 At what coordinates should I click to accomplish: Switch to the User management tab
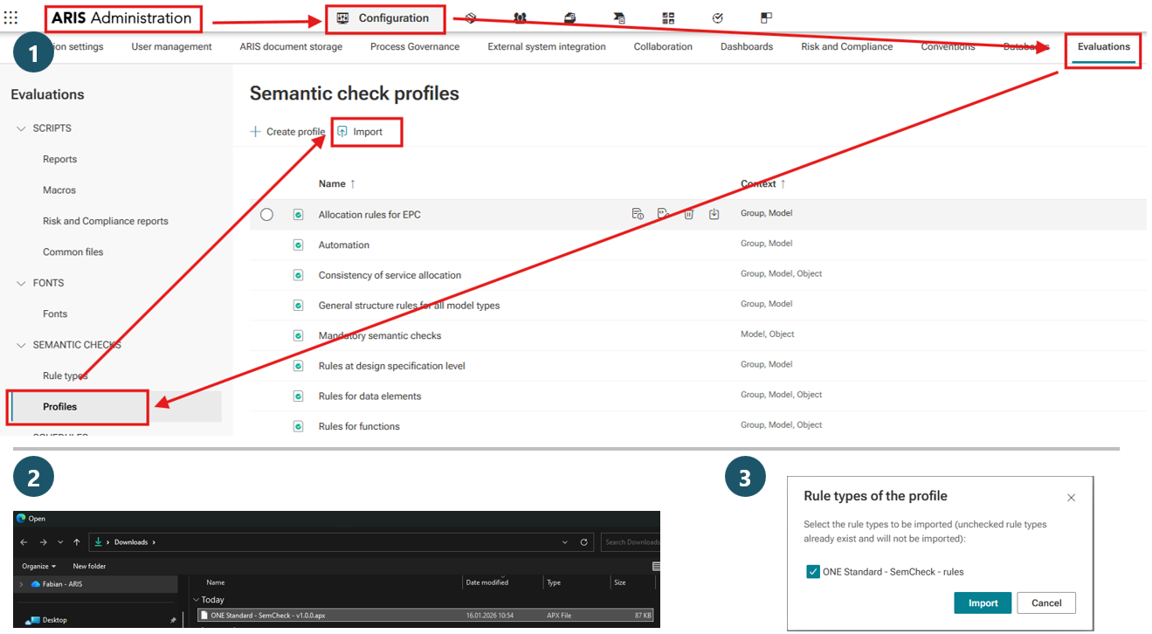[171, 47]
